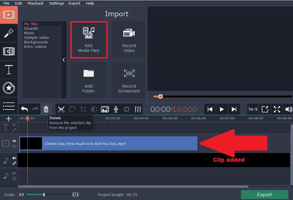
Task: Toggle bottom music track unlink icon
Action: (14, 178)
